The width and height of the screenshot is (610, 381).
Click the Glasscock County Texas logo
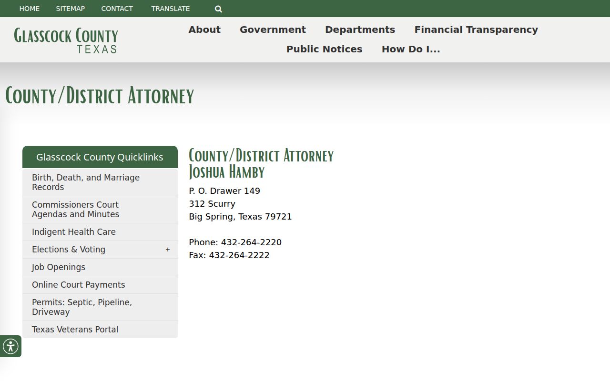pyautogui.click(x=66, y=40)
